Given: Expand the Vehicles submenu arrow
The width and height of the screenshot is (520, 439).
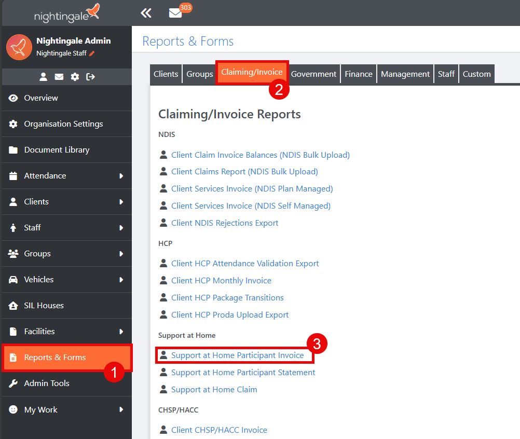Looking at the screenshot, I should coord(121,280).
